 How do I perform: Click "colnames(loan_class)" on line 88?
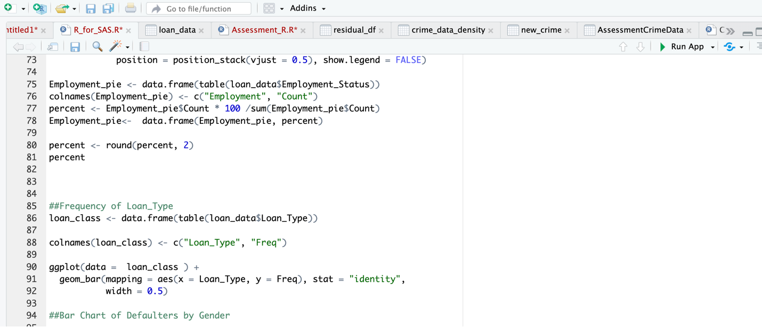coord(101,242)
